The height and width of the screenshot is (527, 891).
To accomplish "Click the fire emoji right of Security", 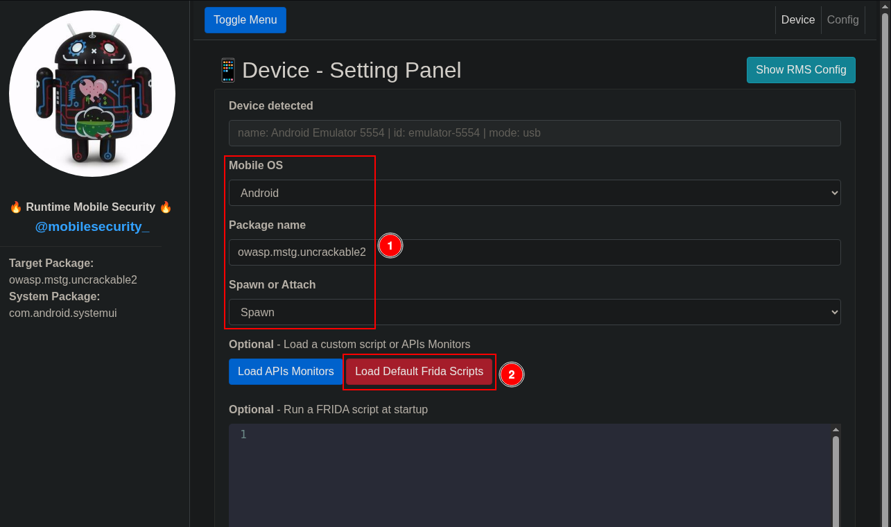I will click(x=165, y=207).
